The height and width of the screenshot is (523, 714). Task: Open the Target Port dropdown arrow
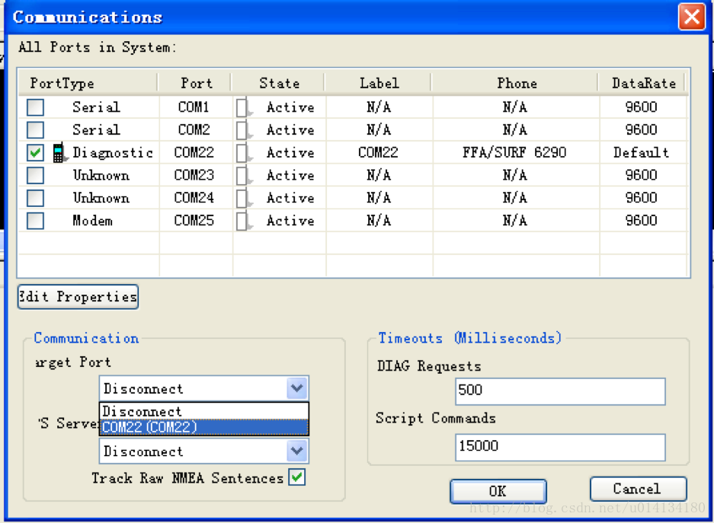pyautogui.click(x=297, y=388)
